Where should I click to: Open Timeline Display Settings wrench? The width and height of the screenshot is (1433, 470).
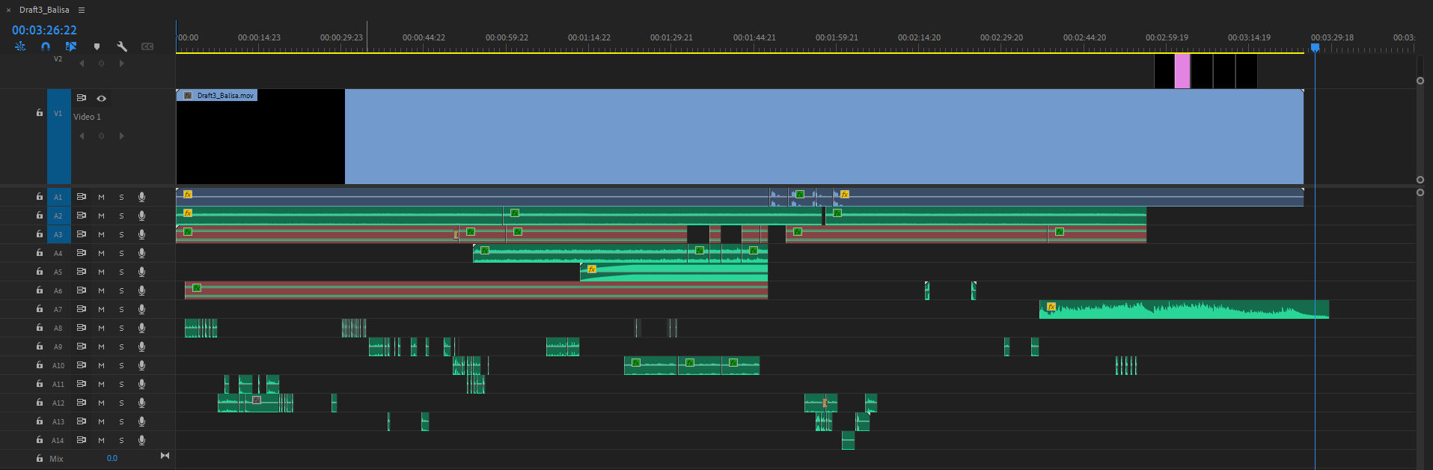122,46
